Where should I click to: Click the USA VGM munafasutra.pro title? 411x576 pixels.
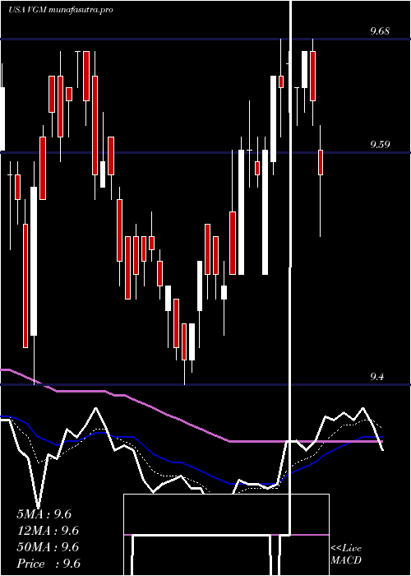(61, 10)
